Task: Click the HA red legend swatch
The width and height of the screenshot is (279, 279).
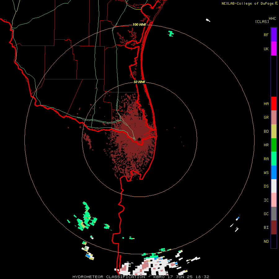Action: (x=274, y=104)
